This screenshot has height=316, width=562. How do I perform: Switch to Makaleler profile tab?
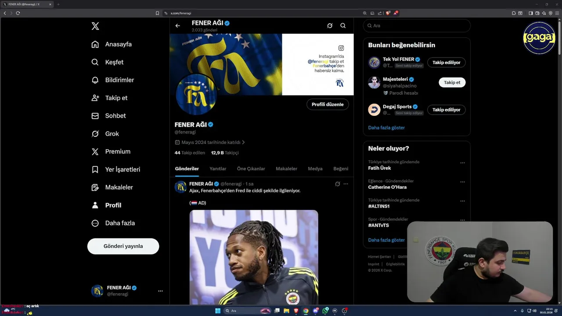pos(286,169)
